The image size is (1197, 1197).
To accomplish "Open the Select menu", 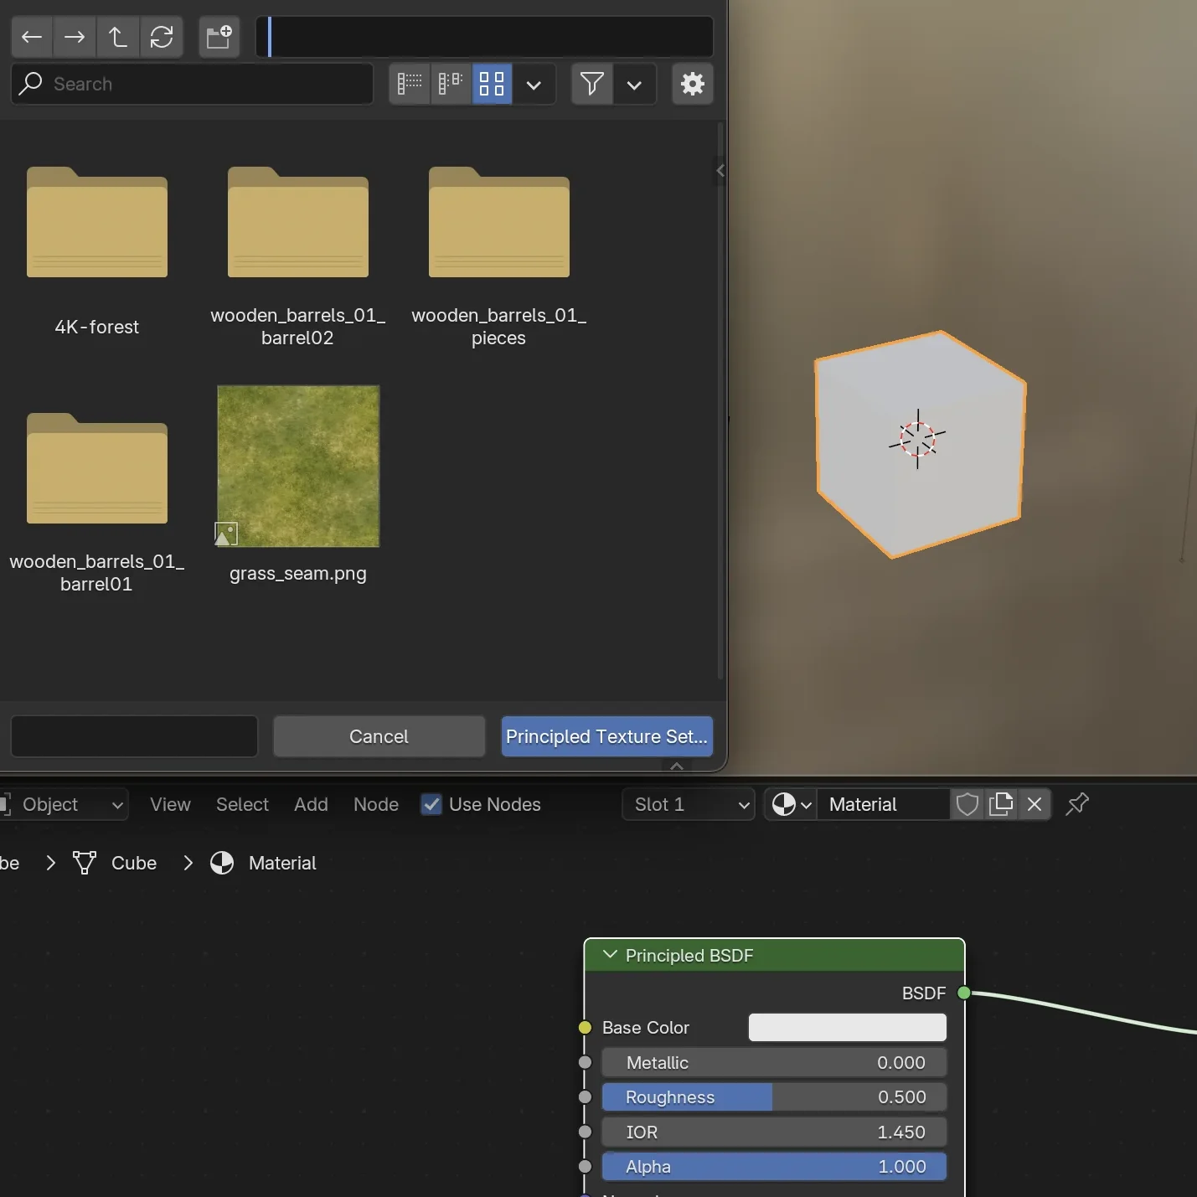I will pyautogui.click(x=242, y=804).
